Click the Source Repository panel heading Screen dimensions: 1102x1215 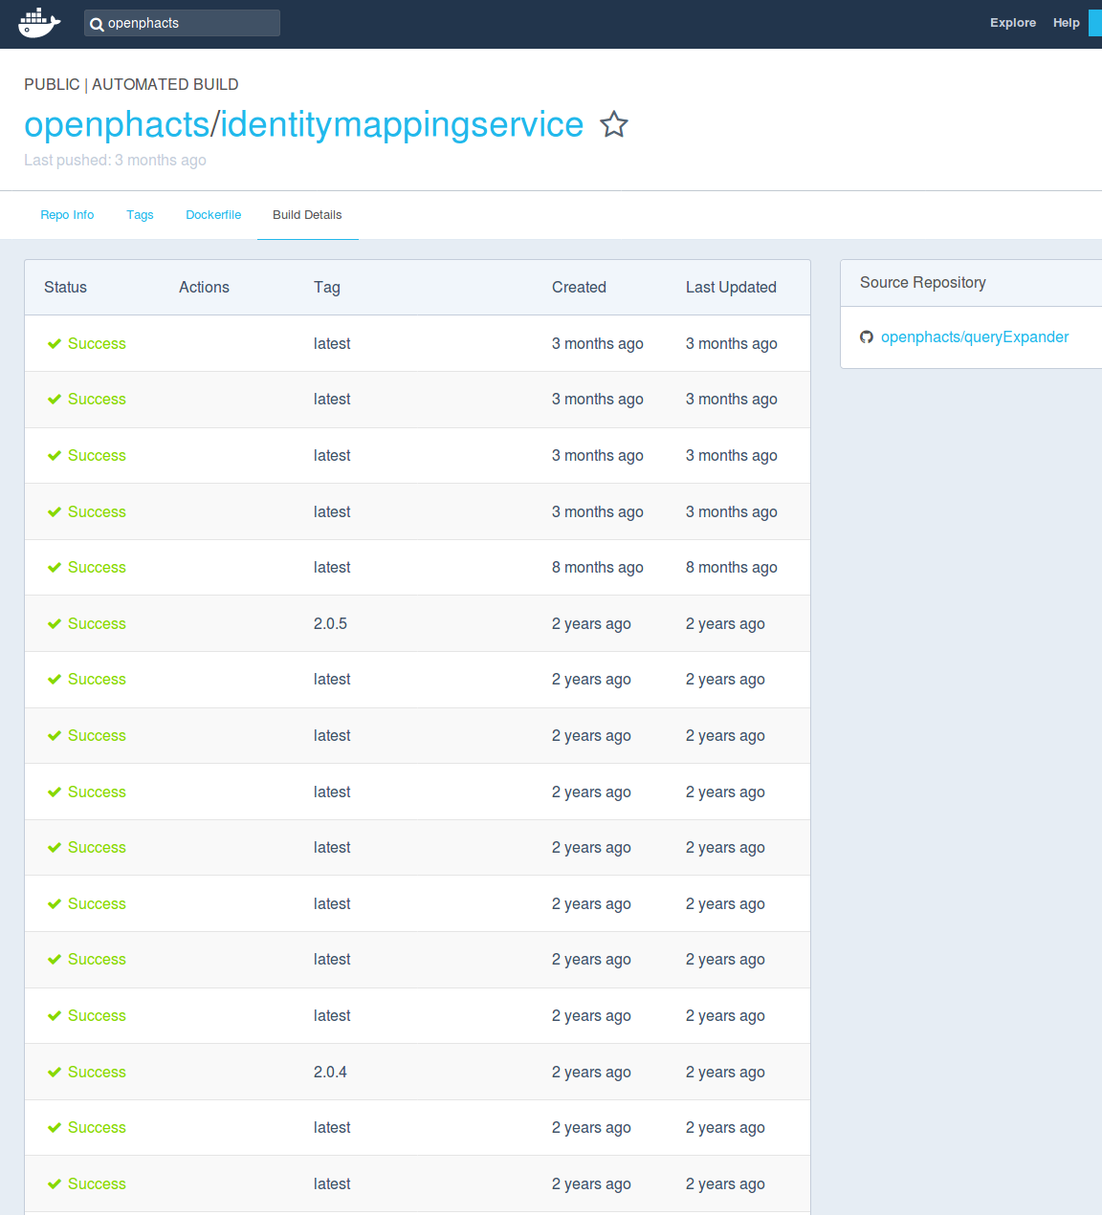(922, 282)
